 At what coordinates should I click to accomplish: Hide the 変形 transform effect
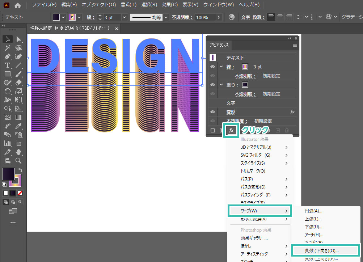pos(212,112)
